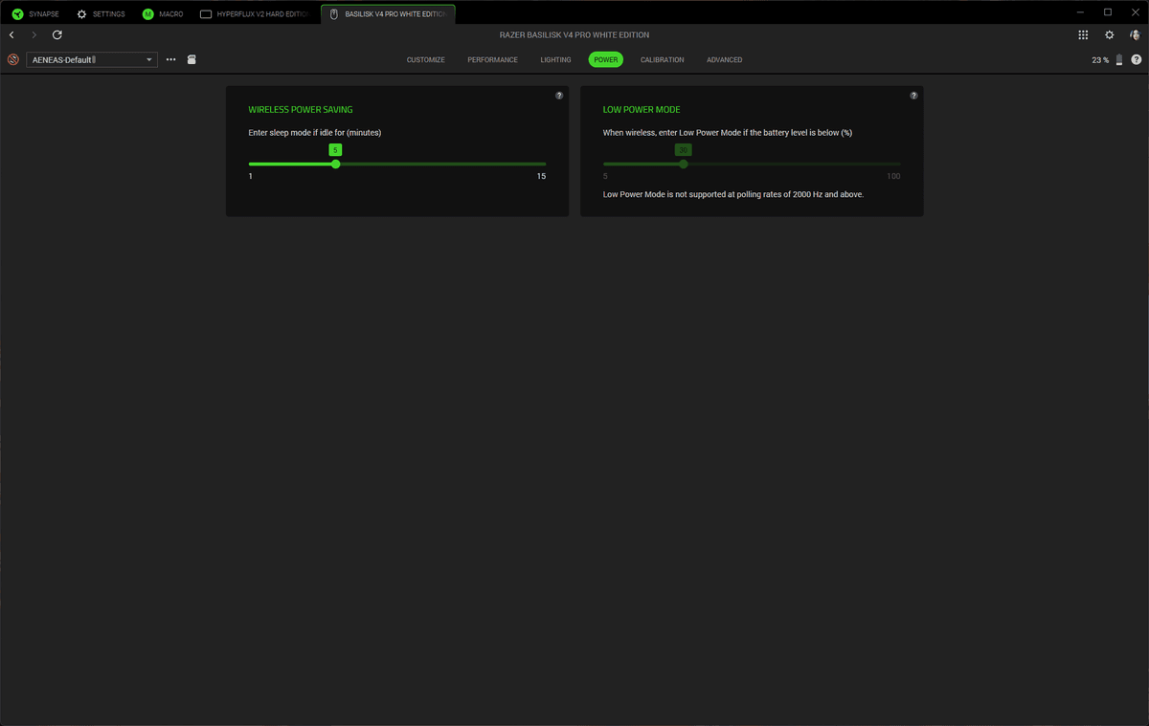Image resolution: width=1149 pixels, height=726 pixels.
Task: Open the Calibration section
Action: tap(663, 59)
